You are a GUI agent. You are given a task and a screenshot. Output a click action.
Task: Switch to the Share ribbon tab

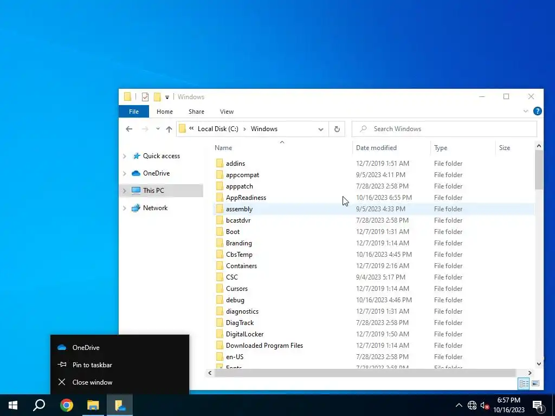click(196, 112)
